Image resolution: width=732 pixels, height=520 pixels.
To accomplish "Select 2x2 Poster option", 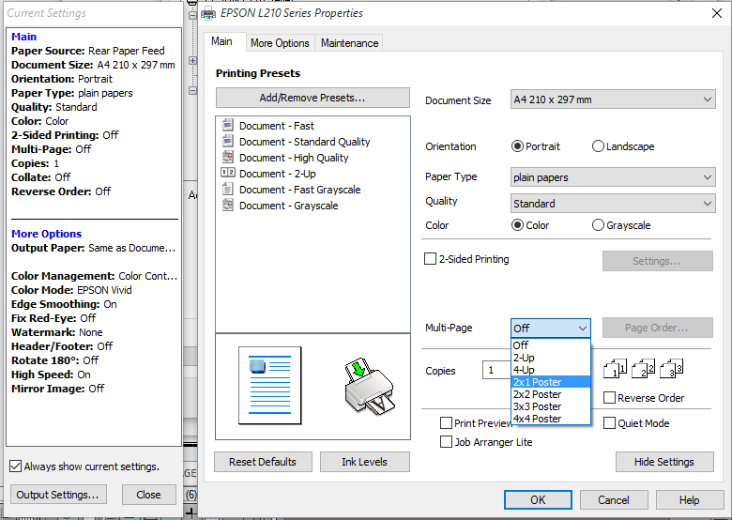I will tap(551, 394).
